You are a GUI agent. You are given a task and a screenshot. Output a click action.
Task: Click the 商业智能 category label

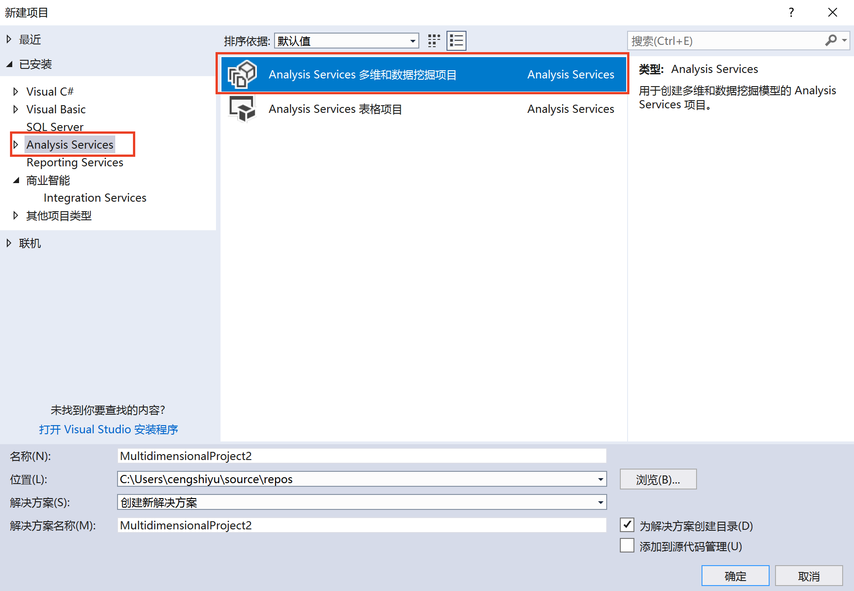[x=48, y=180]
